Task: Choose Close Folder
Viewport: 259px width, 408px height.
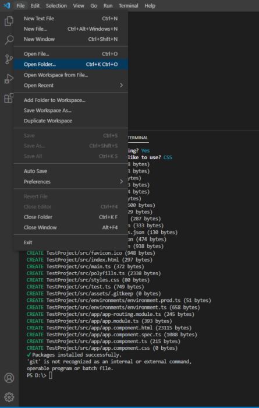Action: (x=70, y=217)
